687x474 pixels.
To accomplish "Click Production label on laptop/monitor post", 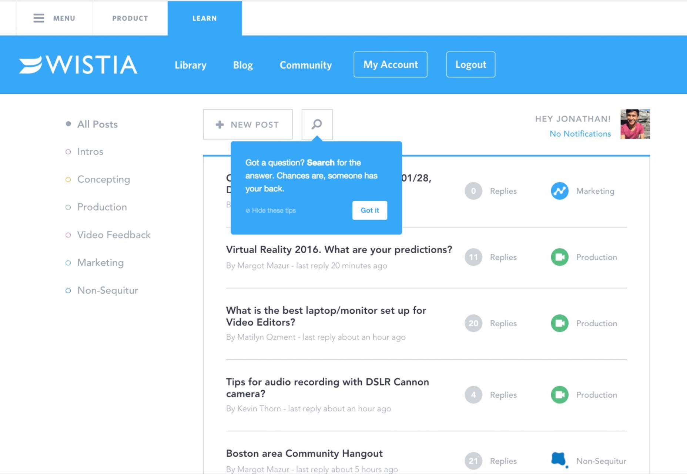I will [x=597, y=324].
